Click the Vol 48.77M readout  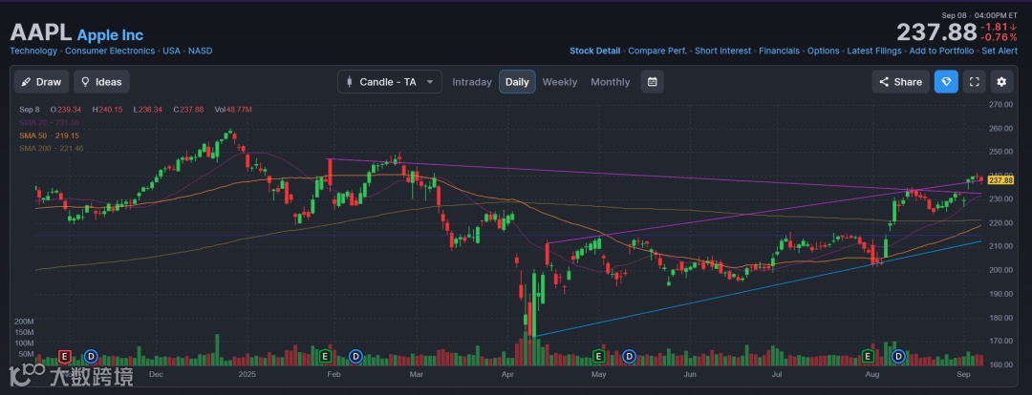[233, 109]
